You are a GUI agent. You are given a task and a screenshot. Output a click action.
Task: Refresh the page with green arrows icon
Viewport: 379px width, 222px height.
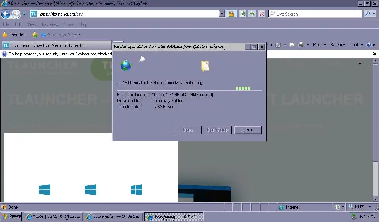point(252,14)
